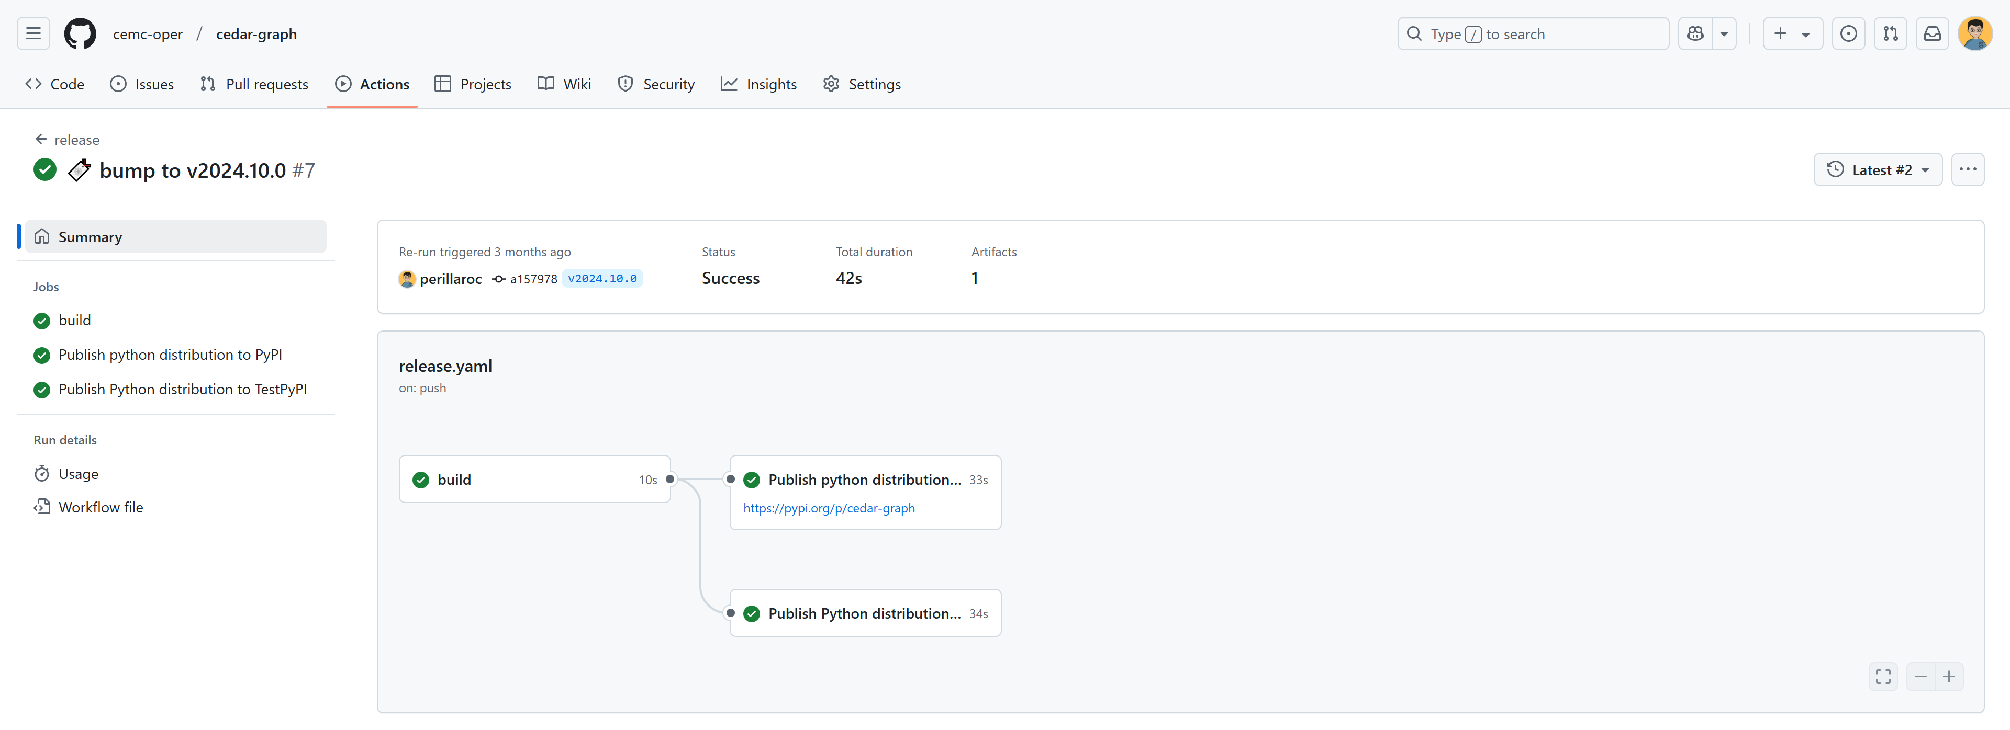Image resolution: width=2010 pixels, height=730 pixels.
Task: Follow the pypi.org/p/cedar-graph link
Action: click(829, 508)
